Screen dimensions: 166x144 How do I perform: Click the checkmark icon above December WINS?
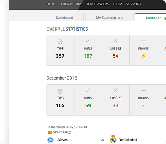88,90
